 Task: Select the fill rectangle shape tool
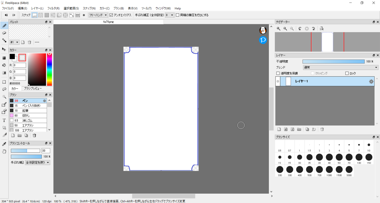coord(4,58)
